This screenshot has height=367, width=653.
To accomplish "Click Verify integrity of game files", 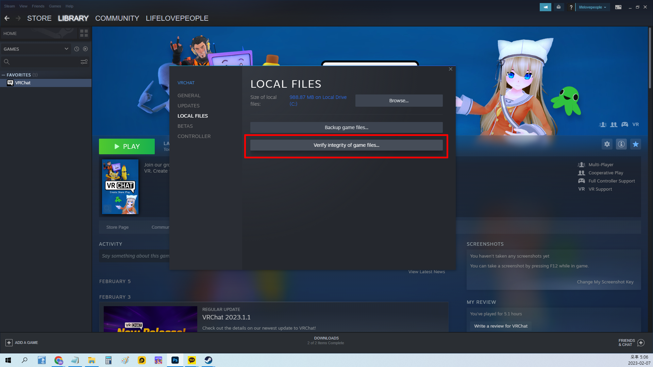I will tap(347, 145).
